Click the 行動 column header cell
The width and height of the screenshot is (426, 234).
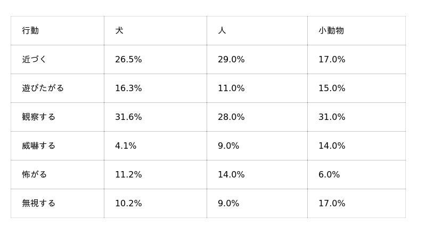[30, 31]
